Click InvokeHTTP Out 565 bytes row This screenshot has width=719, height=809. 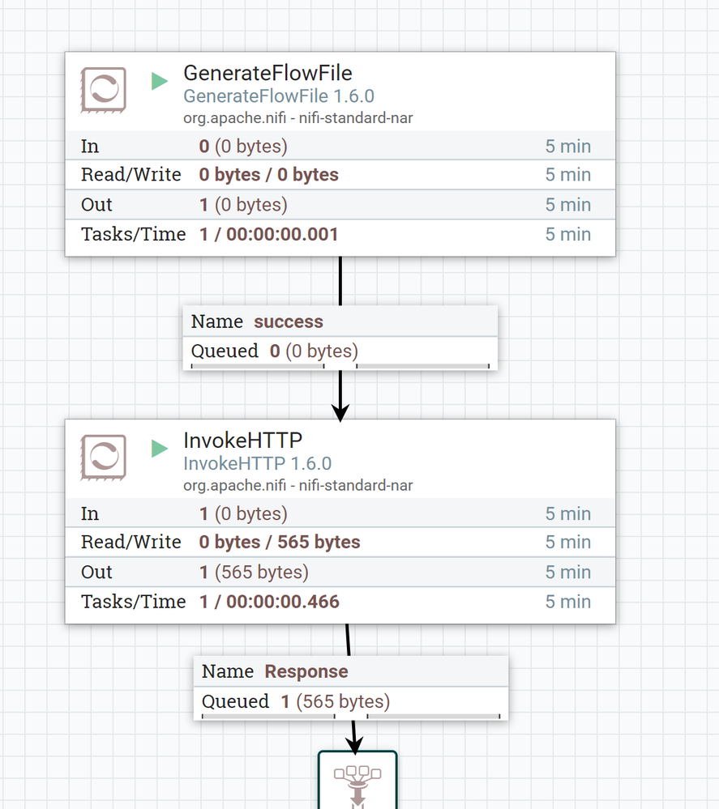click(340, 572)
